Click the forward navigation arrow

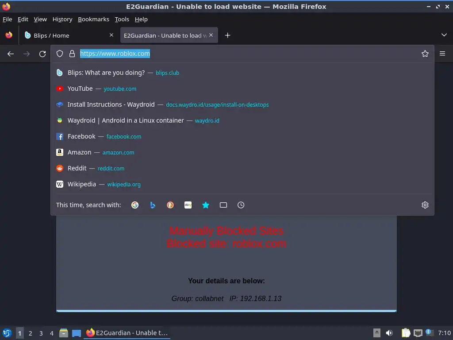click(x=27, y=54)
